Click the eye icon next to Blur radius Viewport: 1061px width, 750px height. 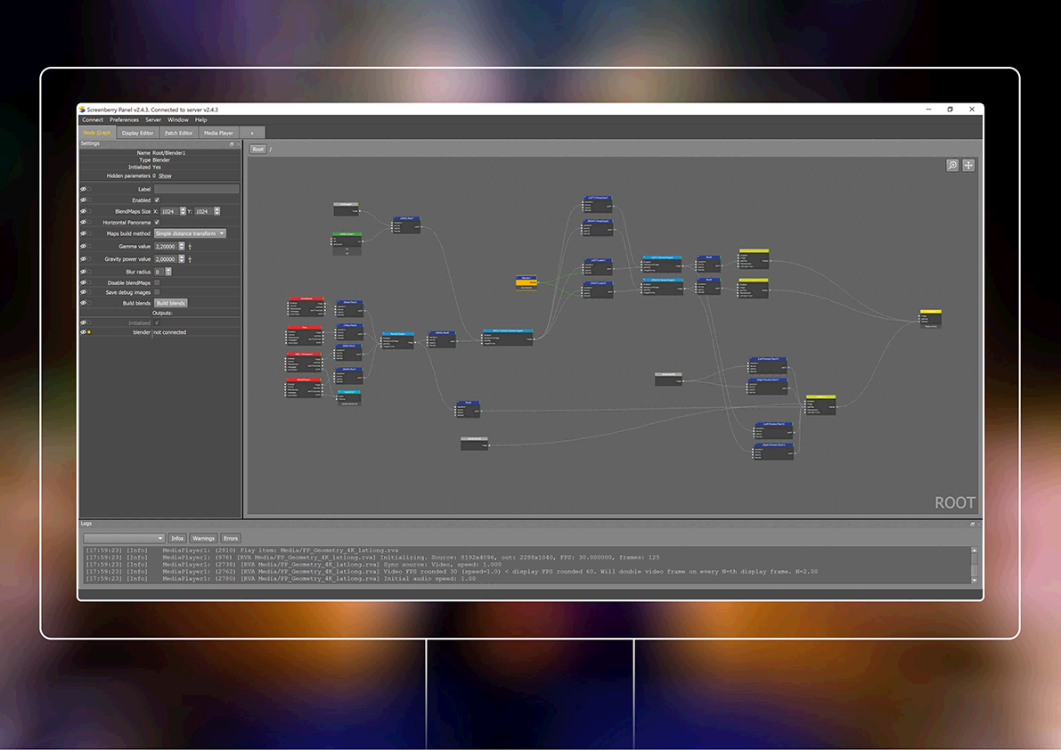coord(84,272)
